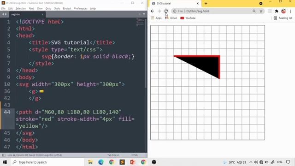The image size is (295, 166).
Task: Open Chrome zoom magnifier icon
Action: (254, 11)
